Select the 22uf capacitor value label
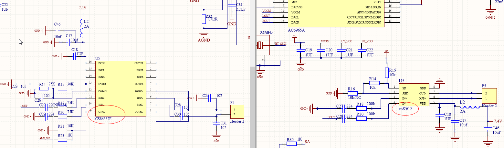Viewport: 504px width, 148px height. (499, 2)
